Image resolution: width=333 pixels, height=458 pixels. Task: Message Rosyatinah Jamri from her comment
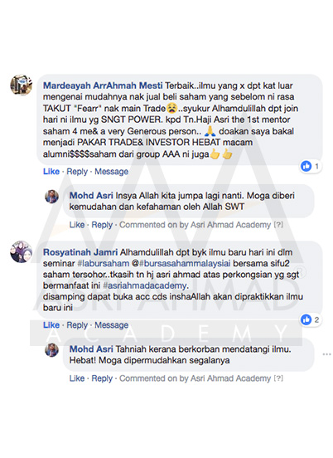pos(111,324)
